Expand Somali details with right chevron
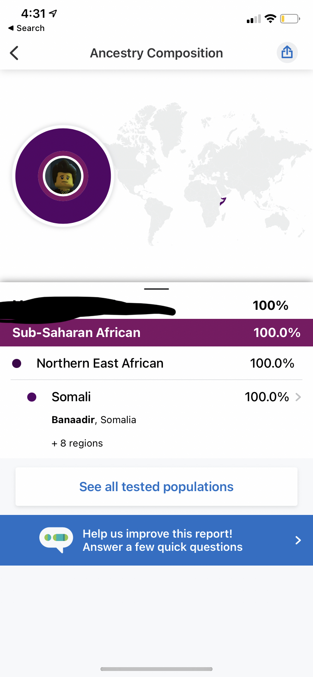The width and height of the screenshot is (313, 677). (x=298, y=397)
